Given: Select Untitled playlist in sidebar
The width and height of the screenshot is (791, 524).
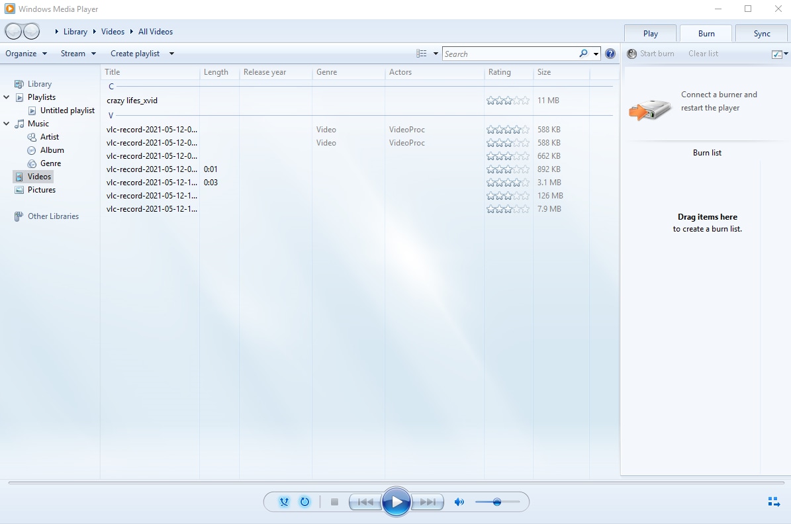Looking at the screenshot, I should (x=67, y=110).
